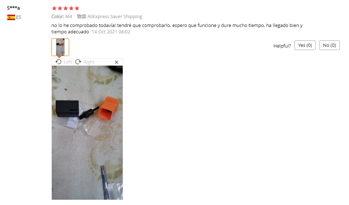Click the Color: M4 label
The width and height of the screenshot is (349, 205).
(x=62, y=16)
